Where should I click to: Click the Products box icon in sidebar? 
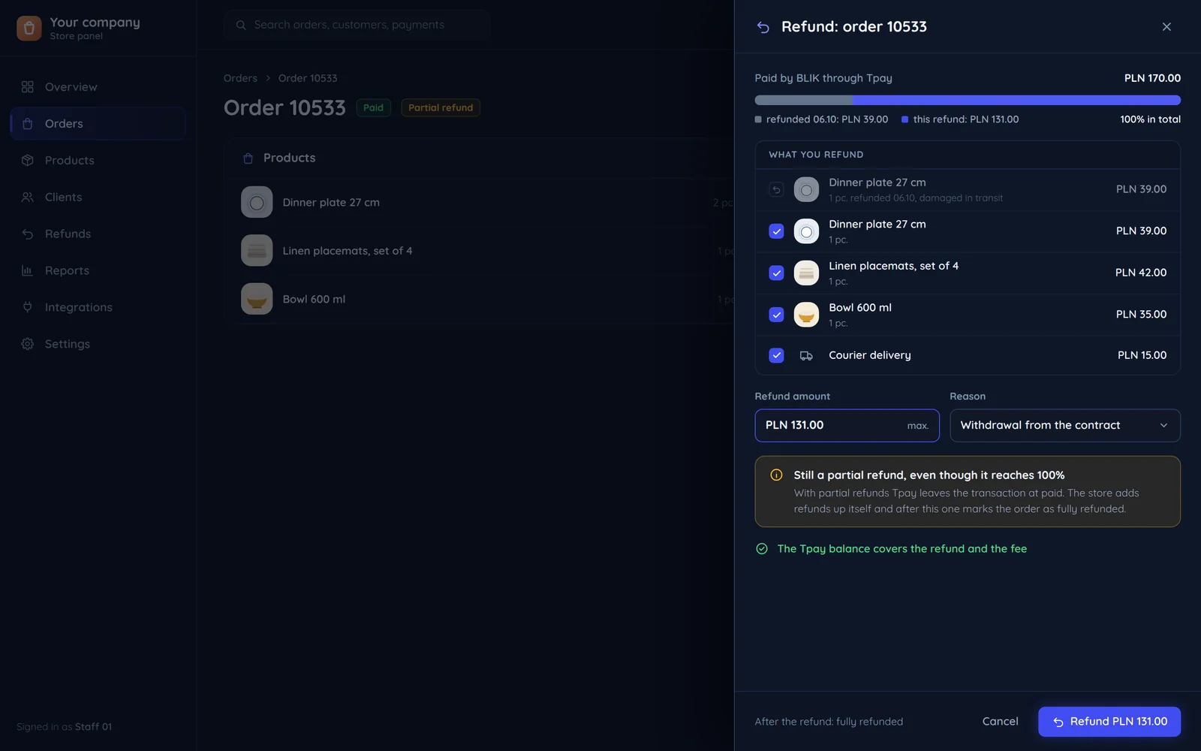(x=28, y=161)
